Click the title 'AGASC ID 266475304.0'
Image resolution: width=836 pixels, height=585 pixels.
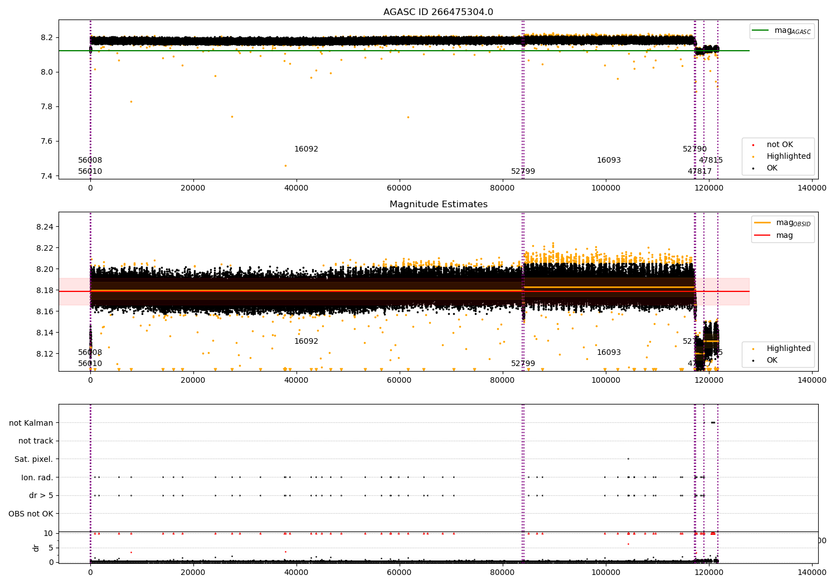[x=438, y=12]
